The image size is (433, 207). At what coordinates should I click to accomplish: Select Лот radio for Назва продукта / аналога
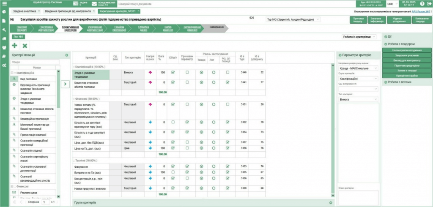click(214, 188)
